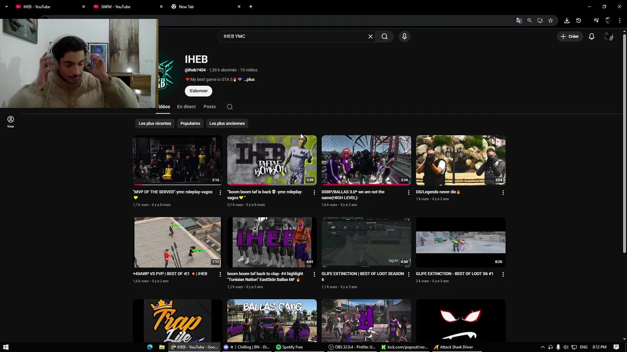Viewport: 627px width, 352px height.
Task: Show hidden system tray icons
Action: coord(542,347)
